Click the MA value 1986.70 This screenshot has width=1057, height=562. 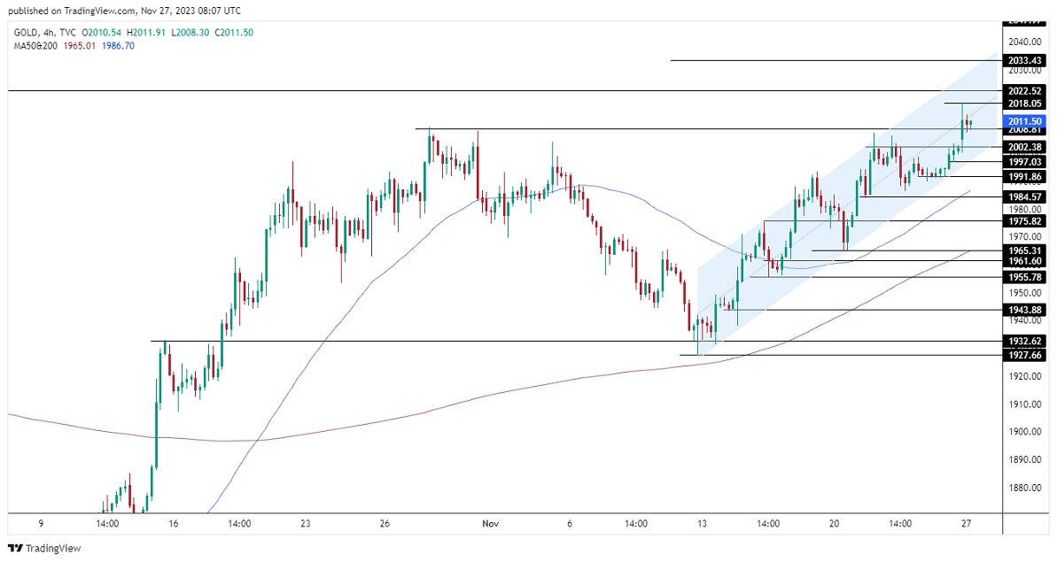click(118, 46)
